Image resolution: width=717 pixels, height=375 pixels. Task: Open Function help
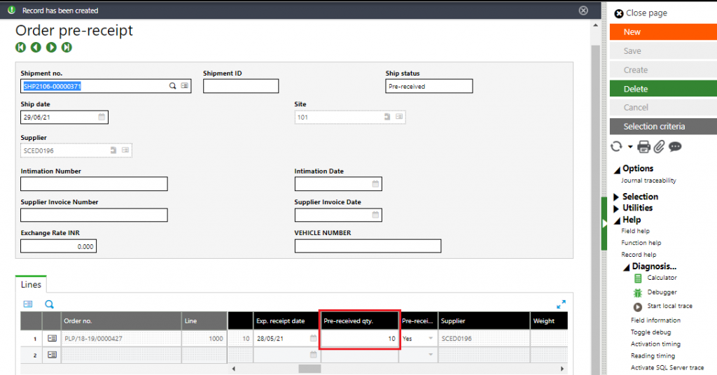click(x=641, y=243)
